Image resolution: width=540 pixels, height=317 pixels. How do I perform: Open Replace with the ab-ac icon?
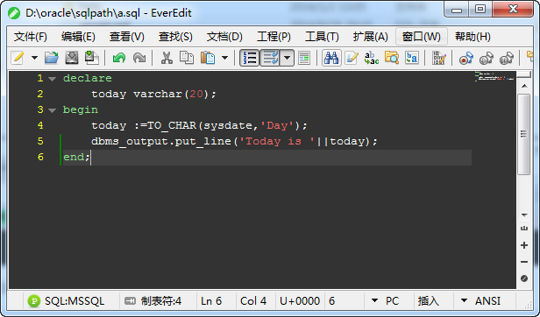pyautogui.click(x=372, y=58)
